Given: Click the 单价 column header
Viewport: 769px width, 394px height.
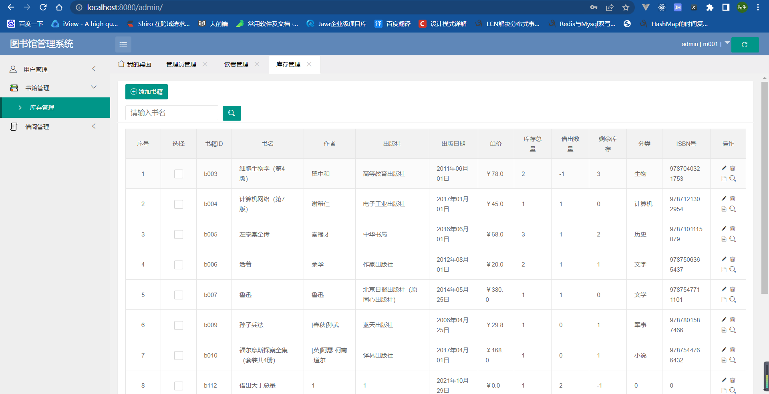Looking at the screenshot, I should [496, 144].
